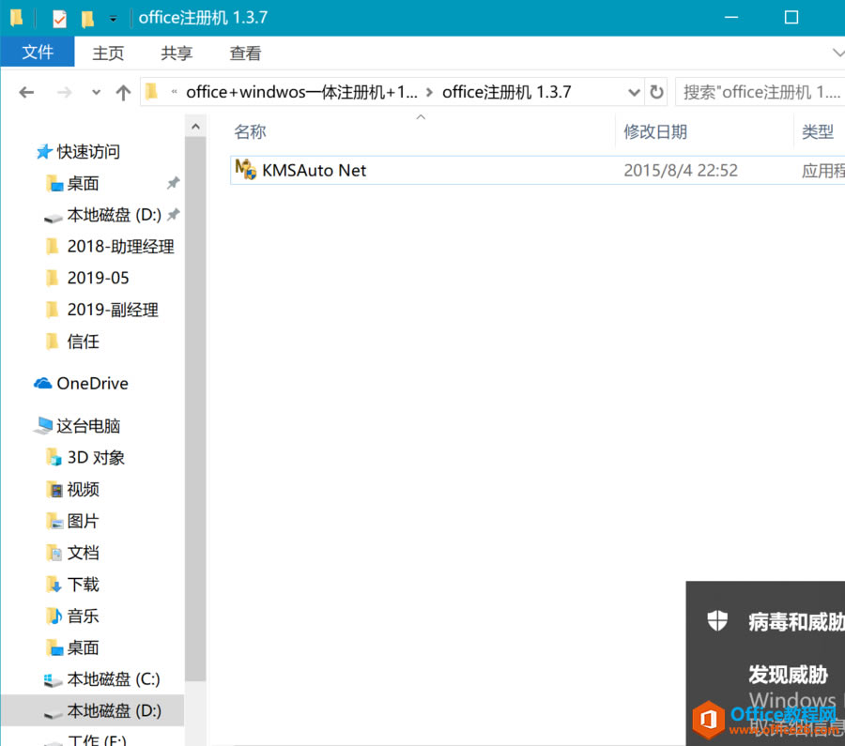
Task: Open the address bar history dropdown
Action: coord(635,91)
